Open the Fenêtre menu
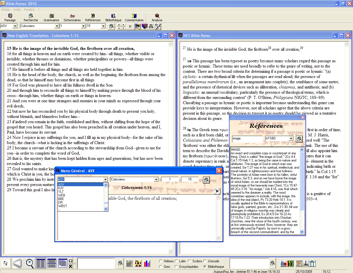Image resolution: width=353 pixels, height=273 pixels. 29,10
